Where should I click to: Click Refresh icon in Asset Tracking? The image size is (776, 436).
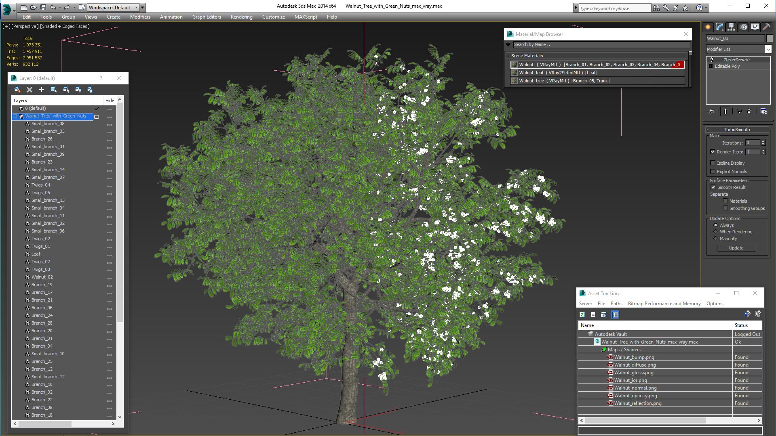pyautogui.click(x=582, y=314)
